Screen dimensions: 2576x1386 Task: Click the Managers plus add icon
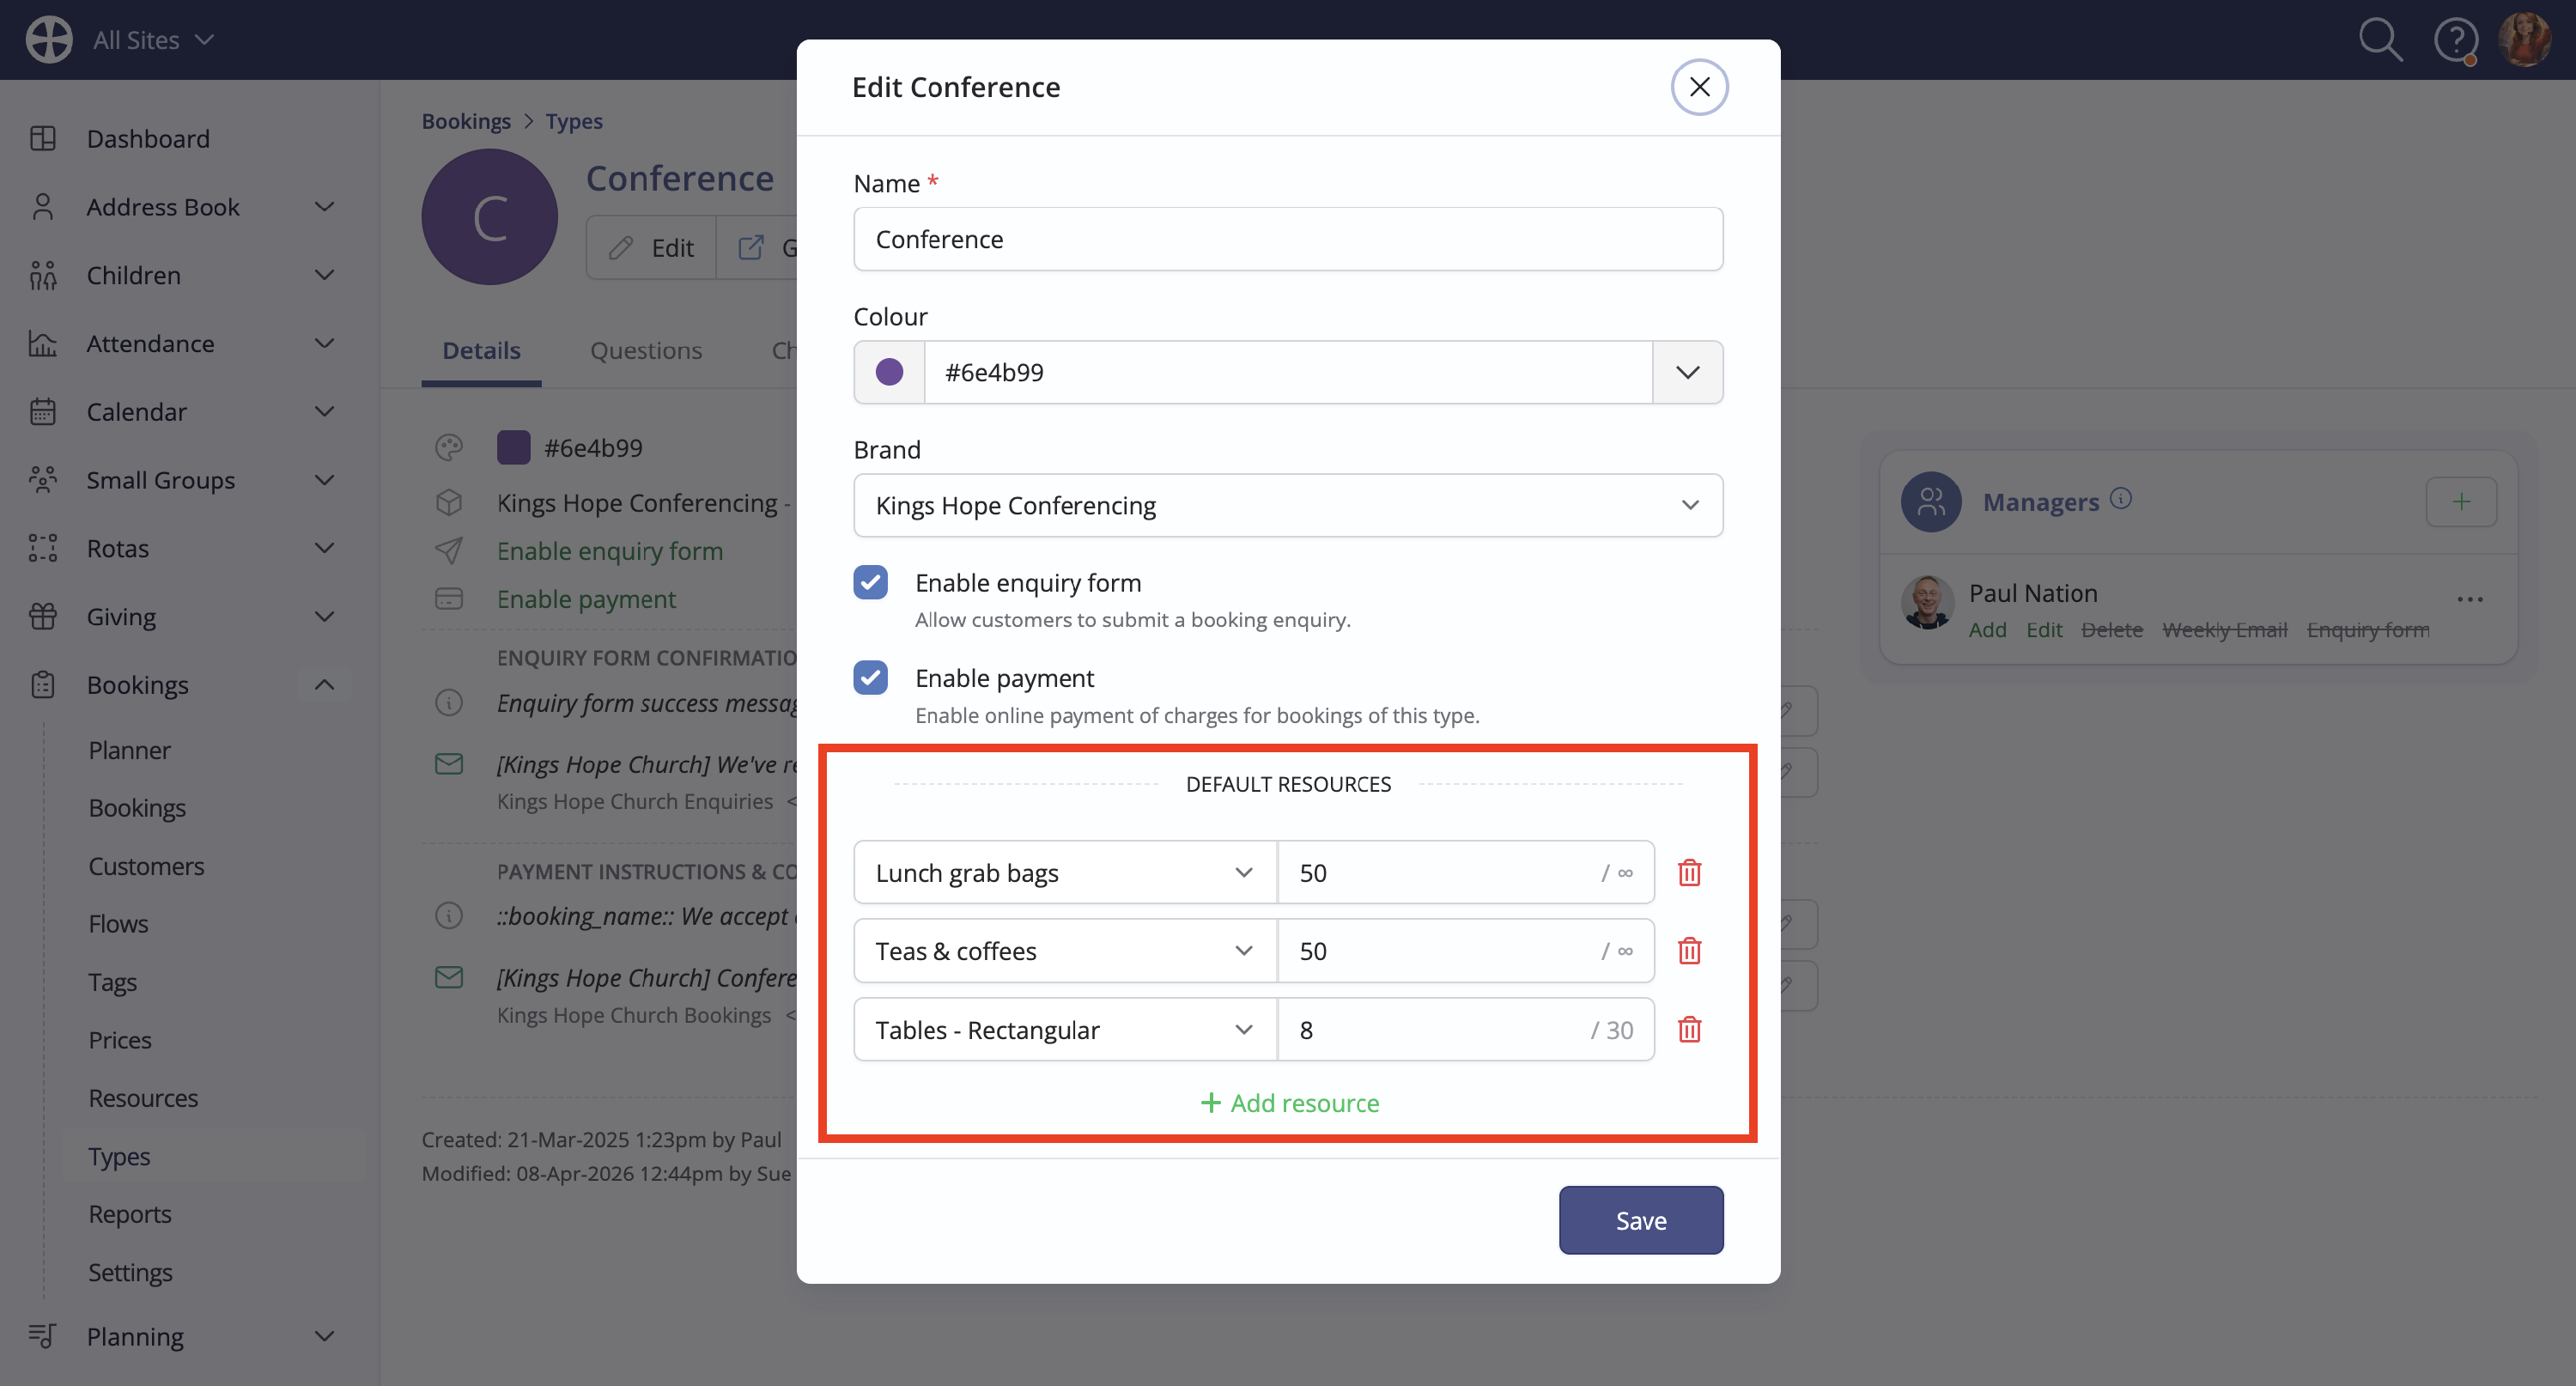click(x=2461, y=501)
